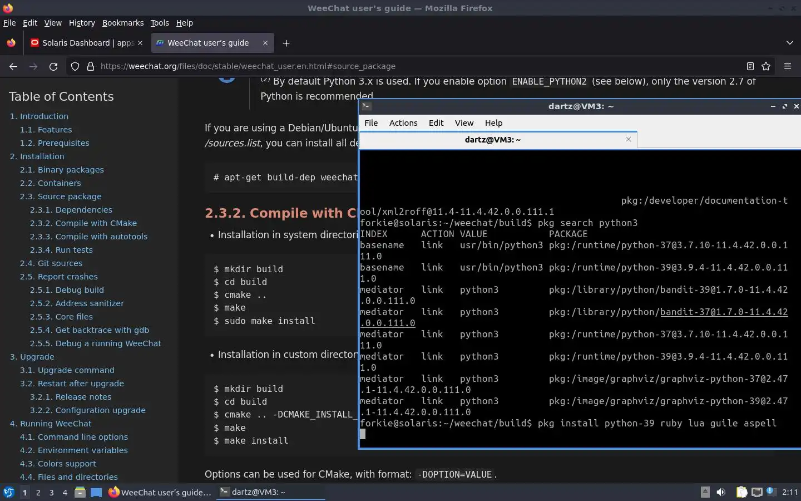Go to 2.3.4. Run tests

click(61, 250)
